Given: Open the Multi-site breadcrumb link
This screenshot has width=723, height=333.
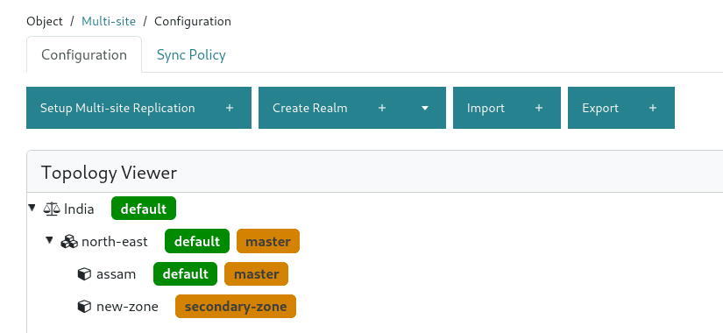Looking at the screenshot, I should pos(109,21).
